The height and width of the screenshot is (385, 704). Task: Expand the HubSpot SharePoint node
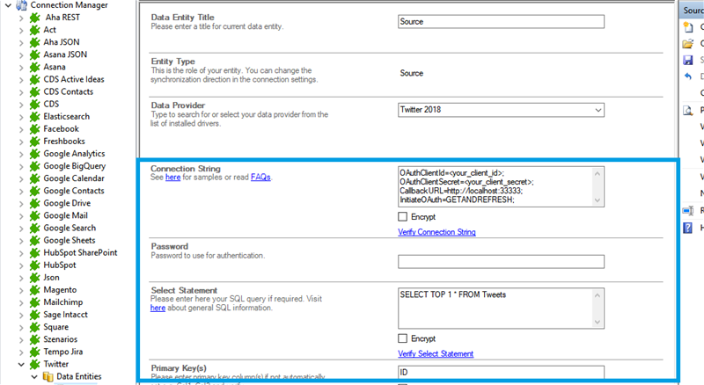(22, 252)
